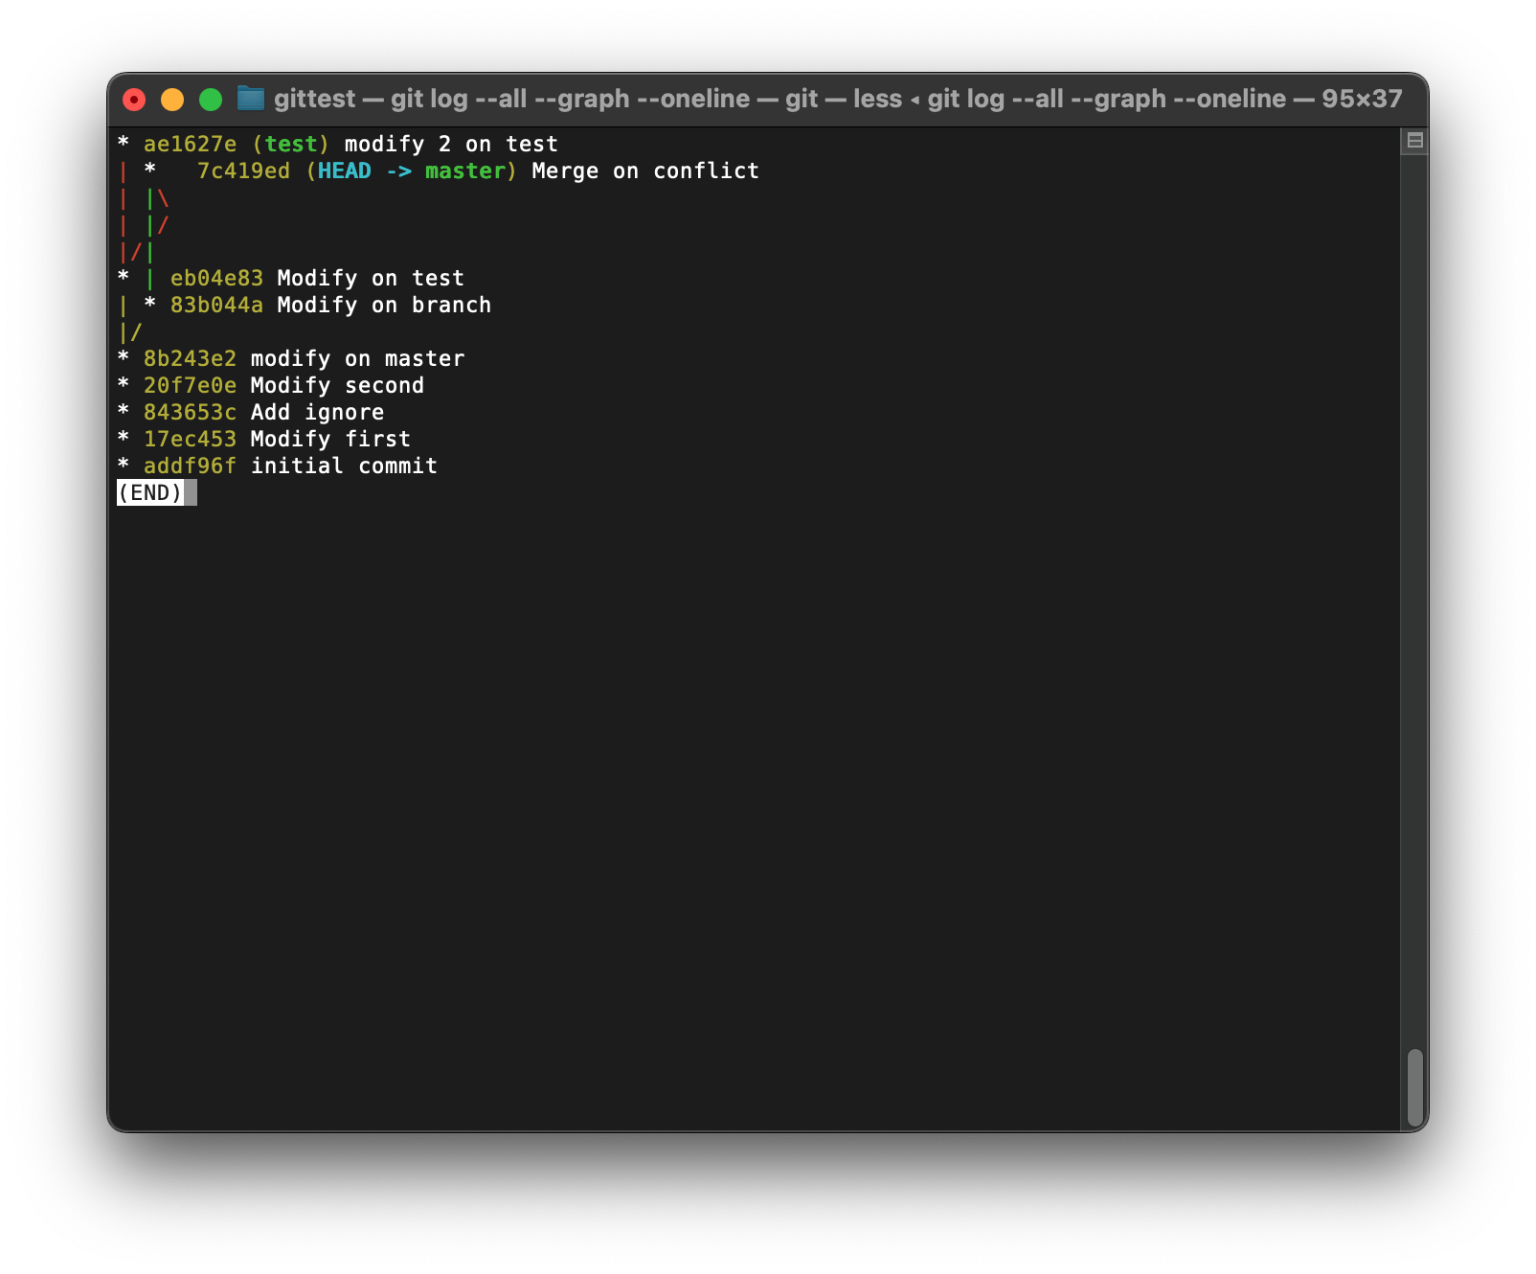Click the yellow minimize window button
Viewport: 1536px width, 1274px height.
click(x=172, y=100)
